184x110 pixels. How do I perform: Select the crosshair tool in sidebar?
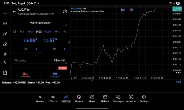[5, 13]
